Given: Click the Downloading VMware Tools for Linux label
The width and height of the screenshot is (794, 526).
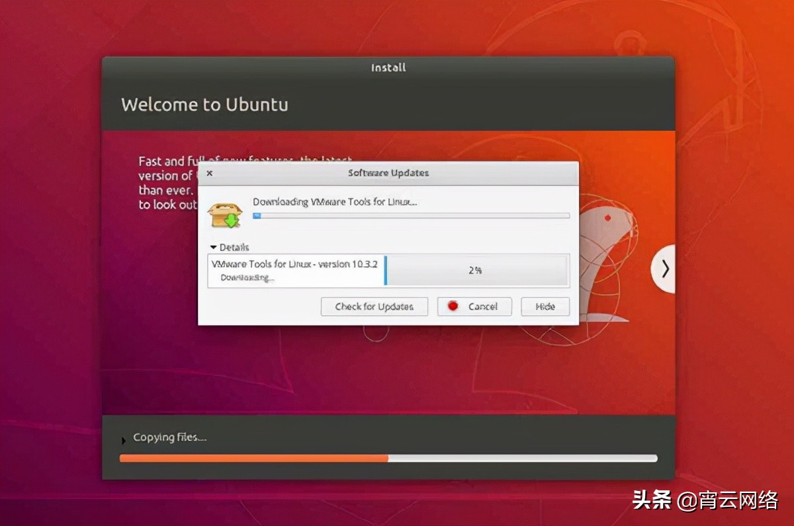Looking at the screenshot, I should 335,202.
